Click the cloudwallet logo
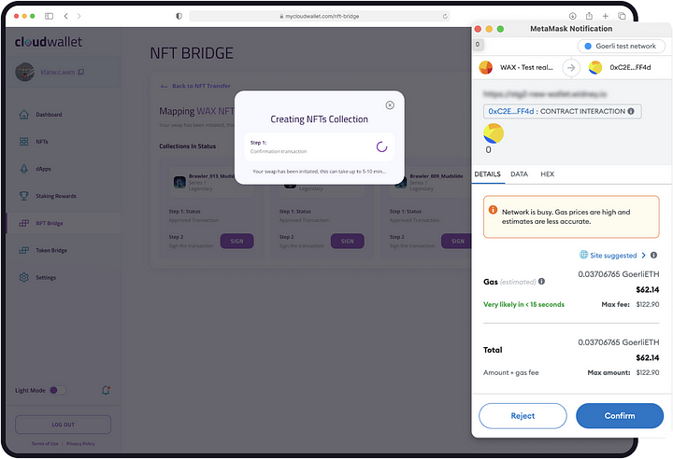This screenshot has height=459, width=673. tap(49, 42)
